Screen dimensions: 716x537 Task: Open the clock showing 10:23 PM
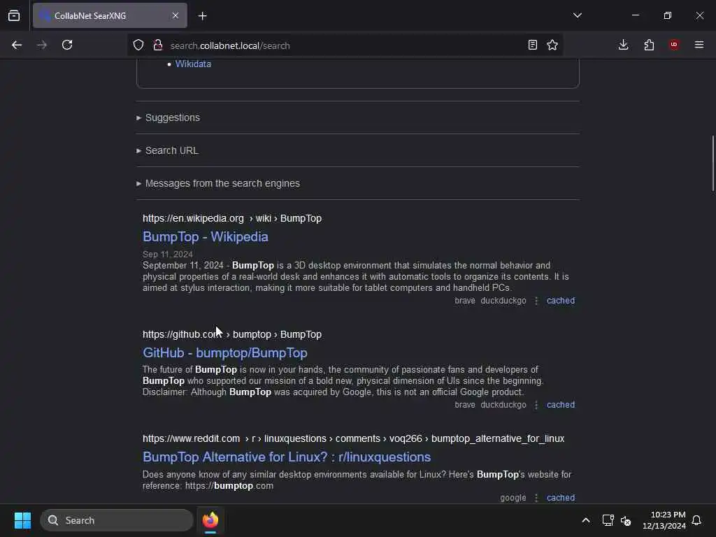664,520
